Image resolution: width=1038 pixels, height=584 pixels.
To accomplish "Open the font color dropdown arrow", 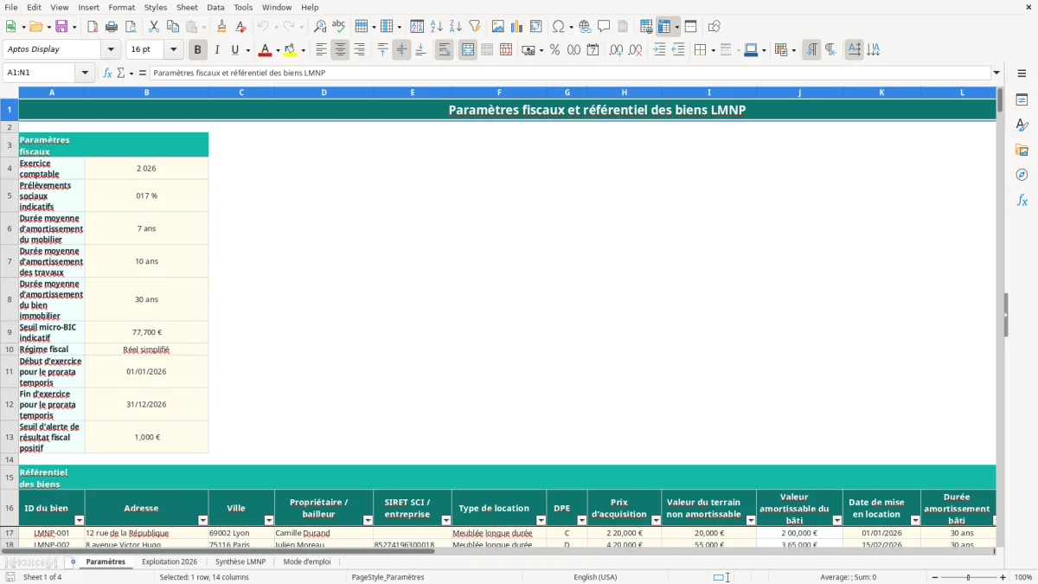I will [x=278, y=50].
